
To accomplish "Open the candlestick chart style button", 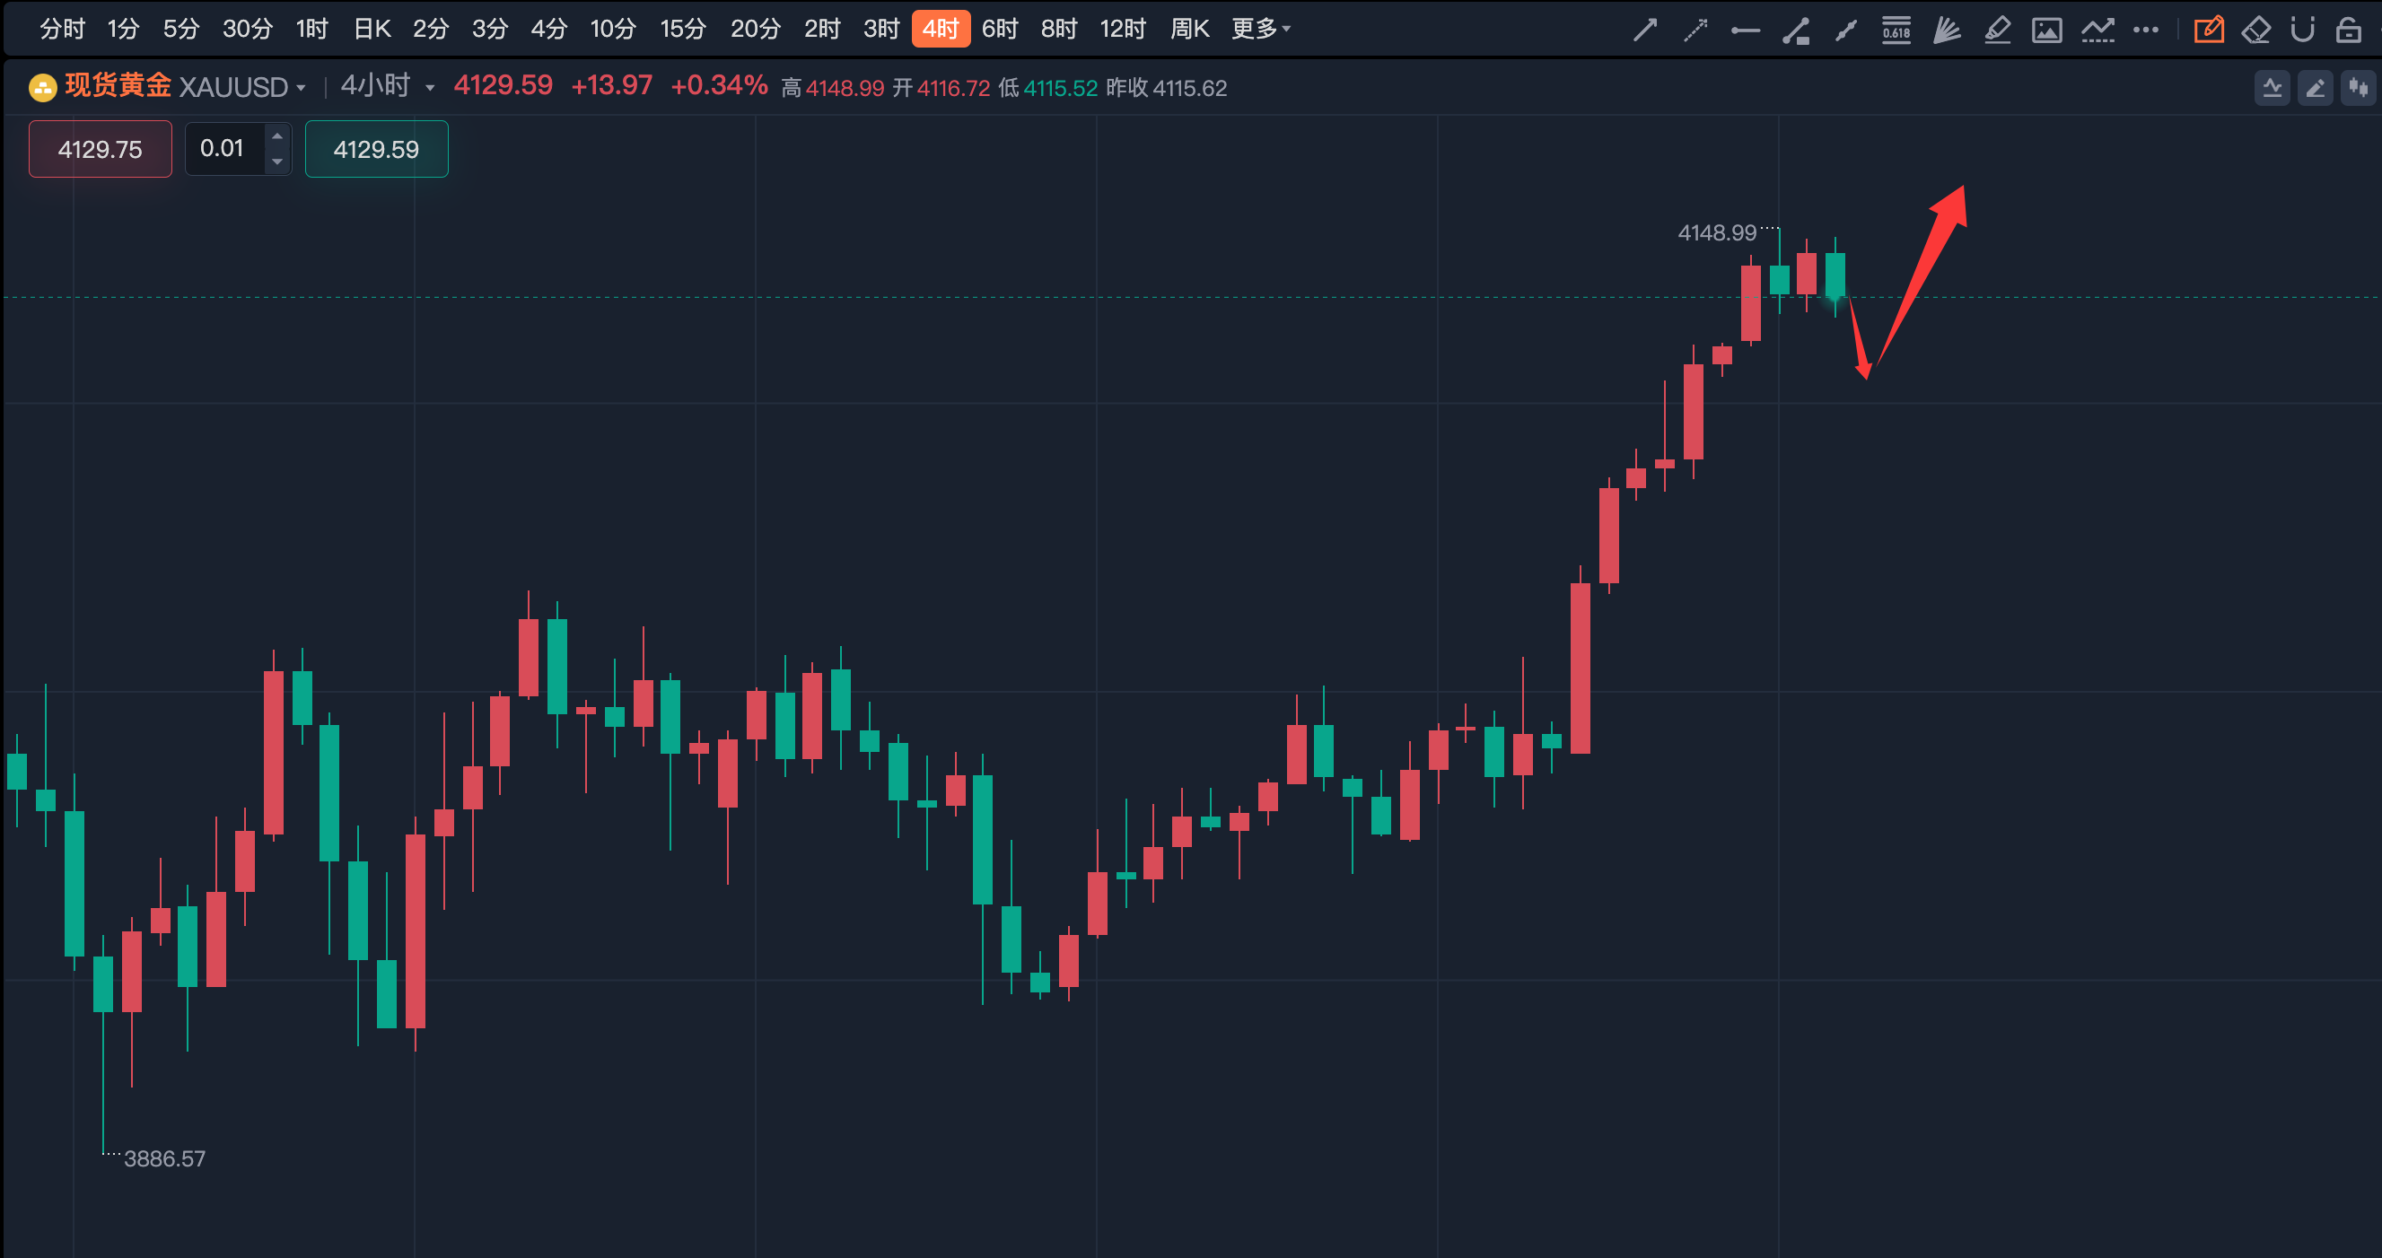I will coord(2358,88).
